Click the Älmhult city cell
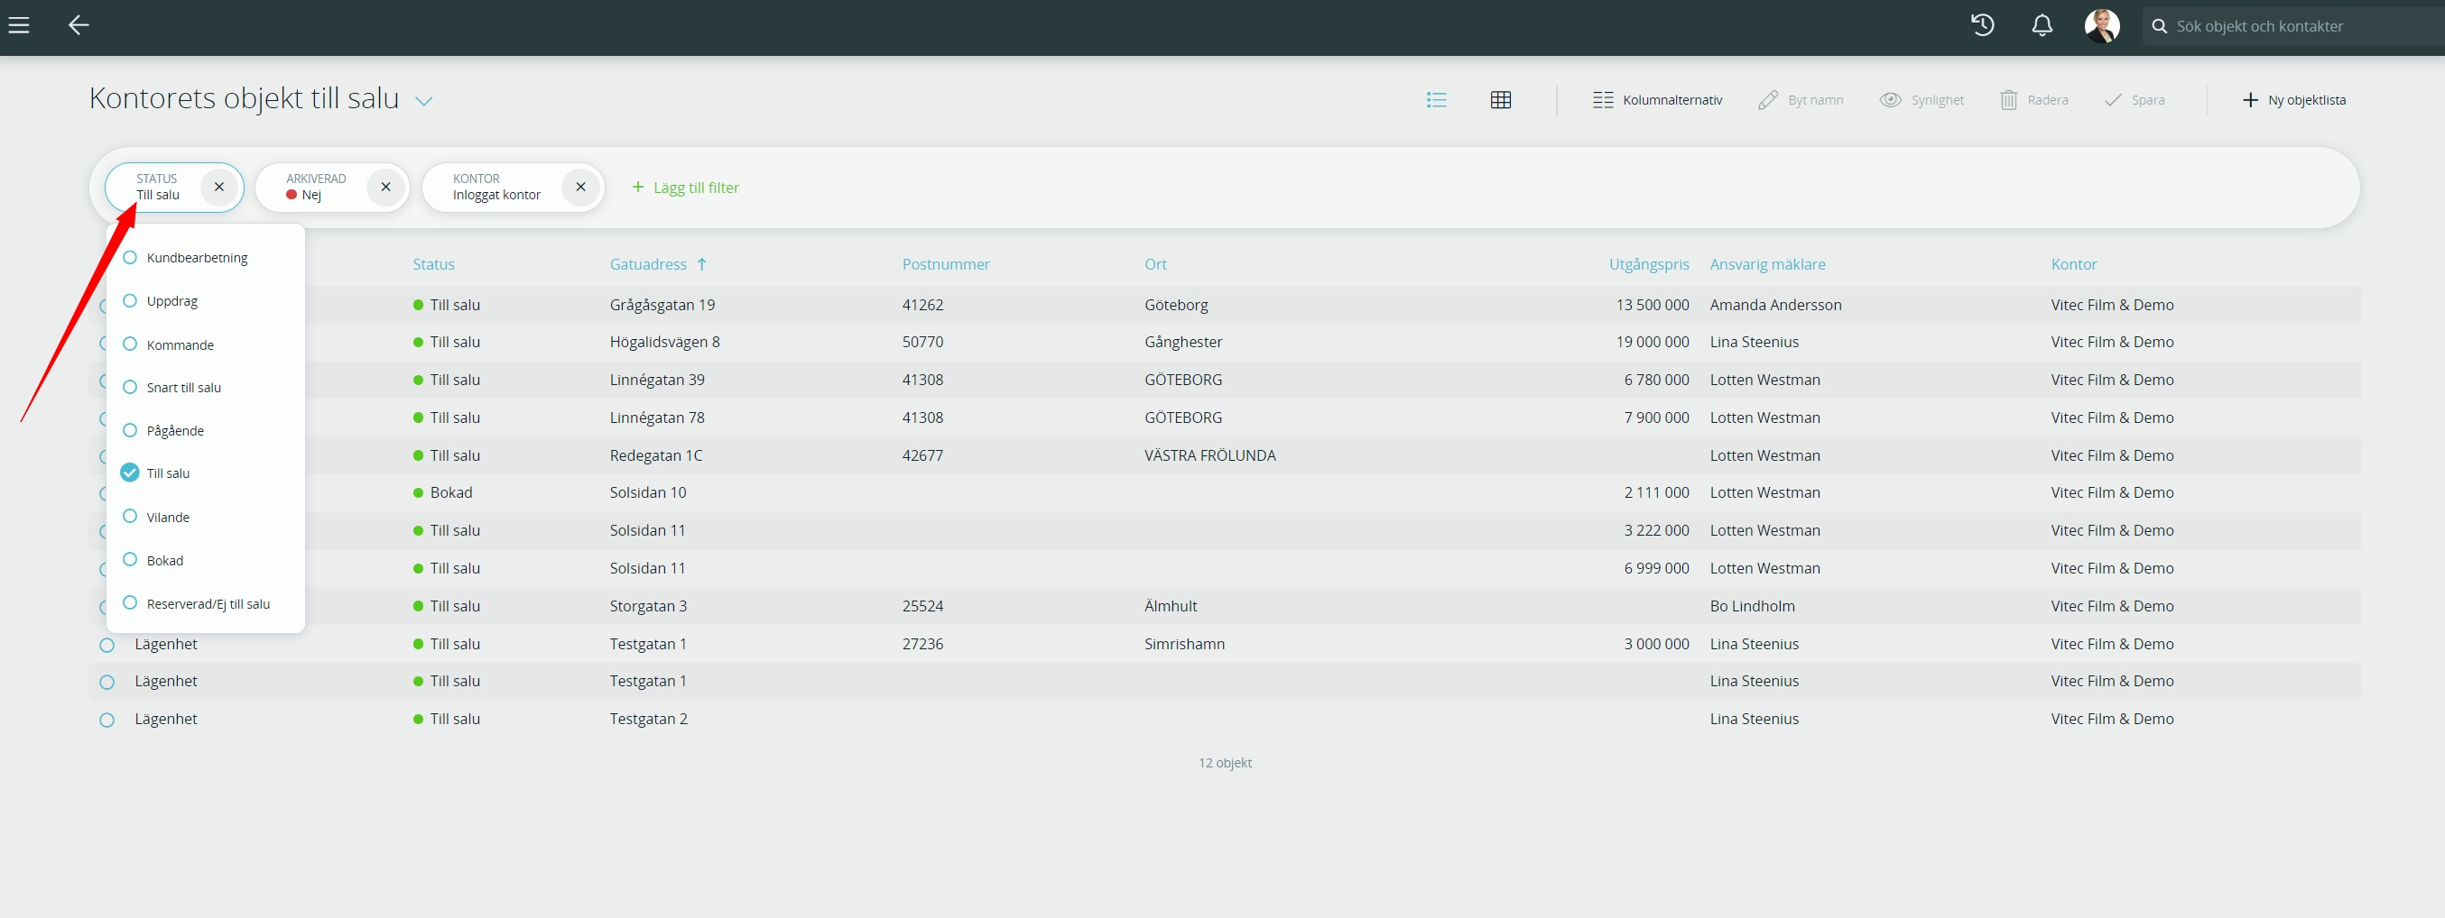The image size is (2445, 918). click(1172, 606)
